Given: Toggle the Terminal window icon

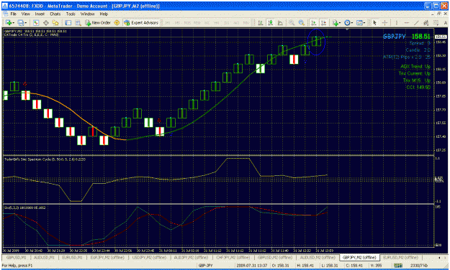Looking at the screenshot, I should tap(68, 22).
